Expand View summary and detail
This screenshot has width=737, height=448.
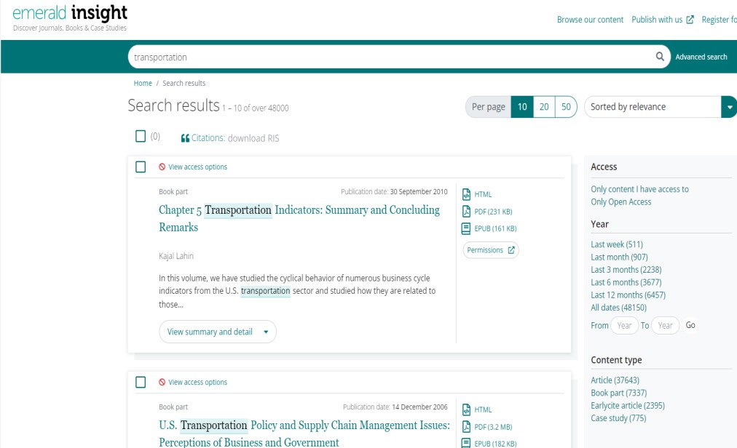217,332
